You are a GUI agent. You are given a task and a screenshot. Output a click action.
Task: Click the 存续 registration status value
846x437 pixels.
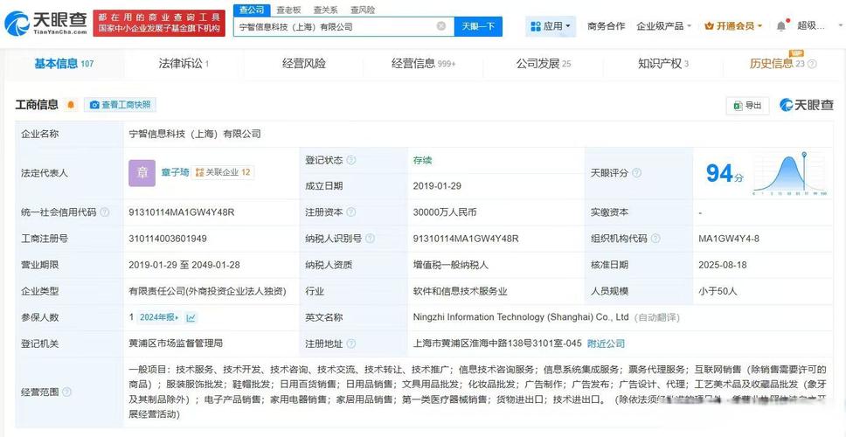click(422, 160)
